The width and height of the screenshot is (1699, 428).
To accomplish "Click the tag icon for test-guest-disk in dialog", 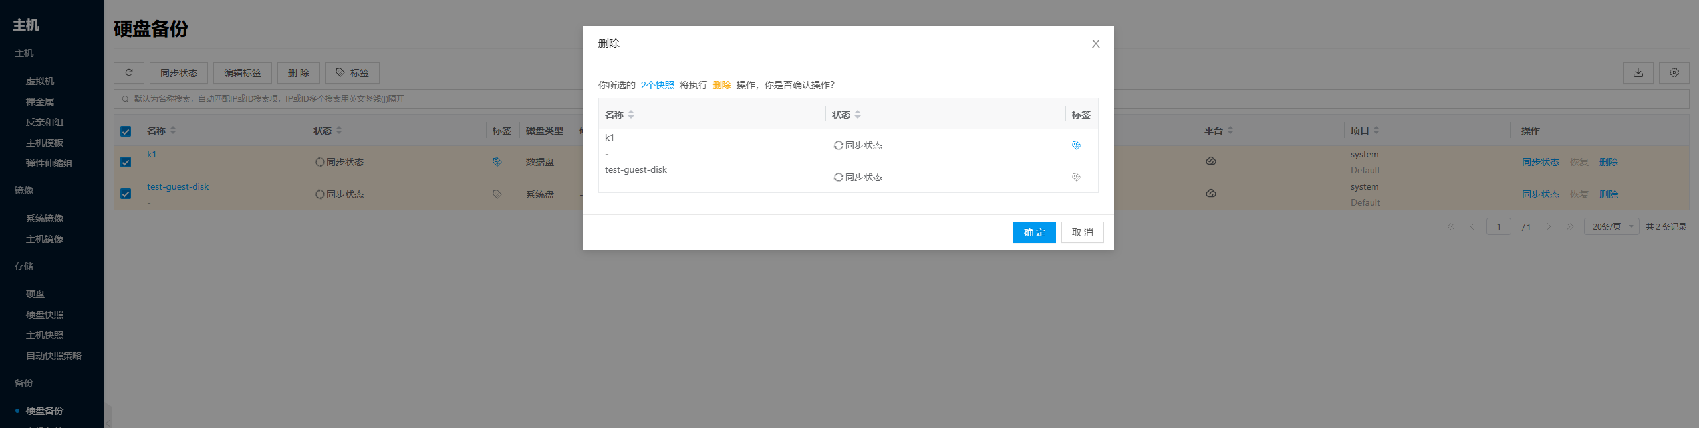I will 1076,177.
